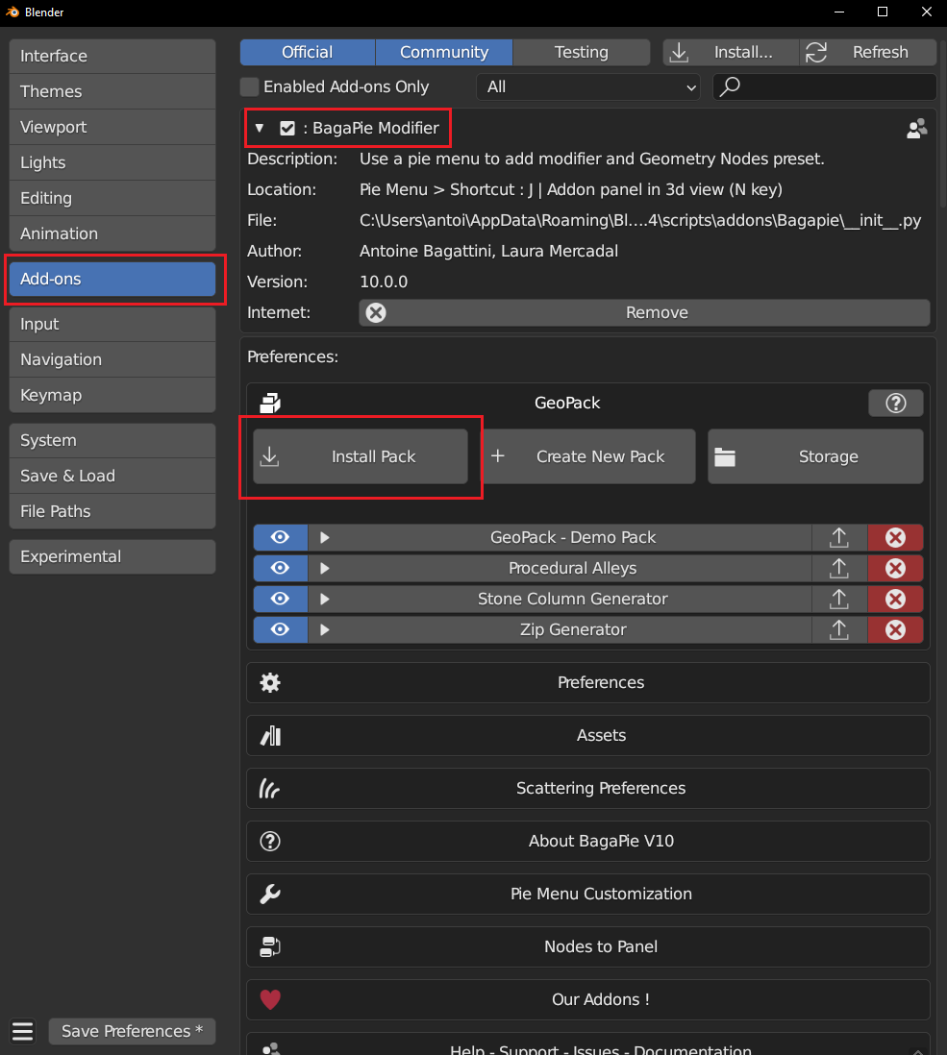This screenshot has width=947, height=1055.
Task: Toggle Enabled Add-ons Only checkbox
Action: pyautogui.click(x=250, y=86)
